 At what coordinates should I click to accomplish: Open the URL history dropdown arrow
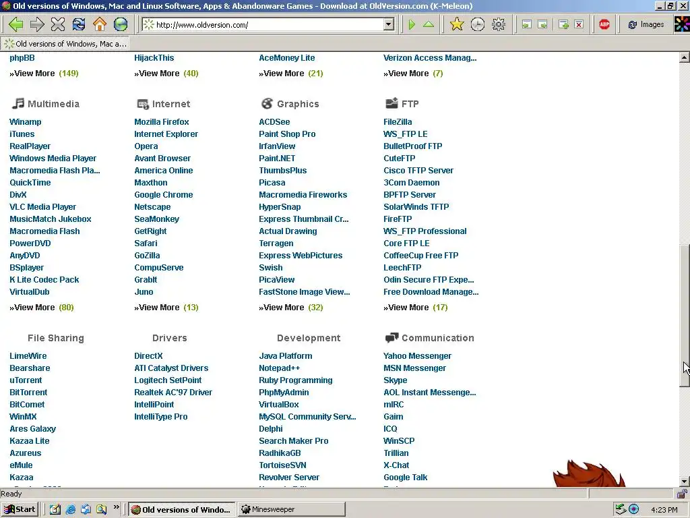point(389,25)
